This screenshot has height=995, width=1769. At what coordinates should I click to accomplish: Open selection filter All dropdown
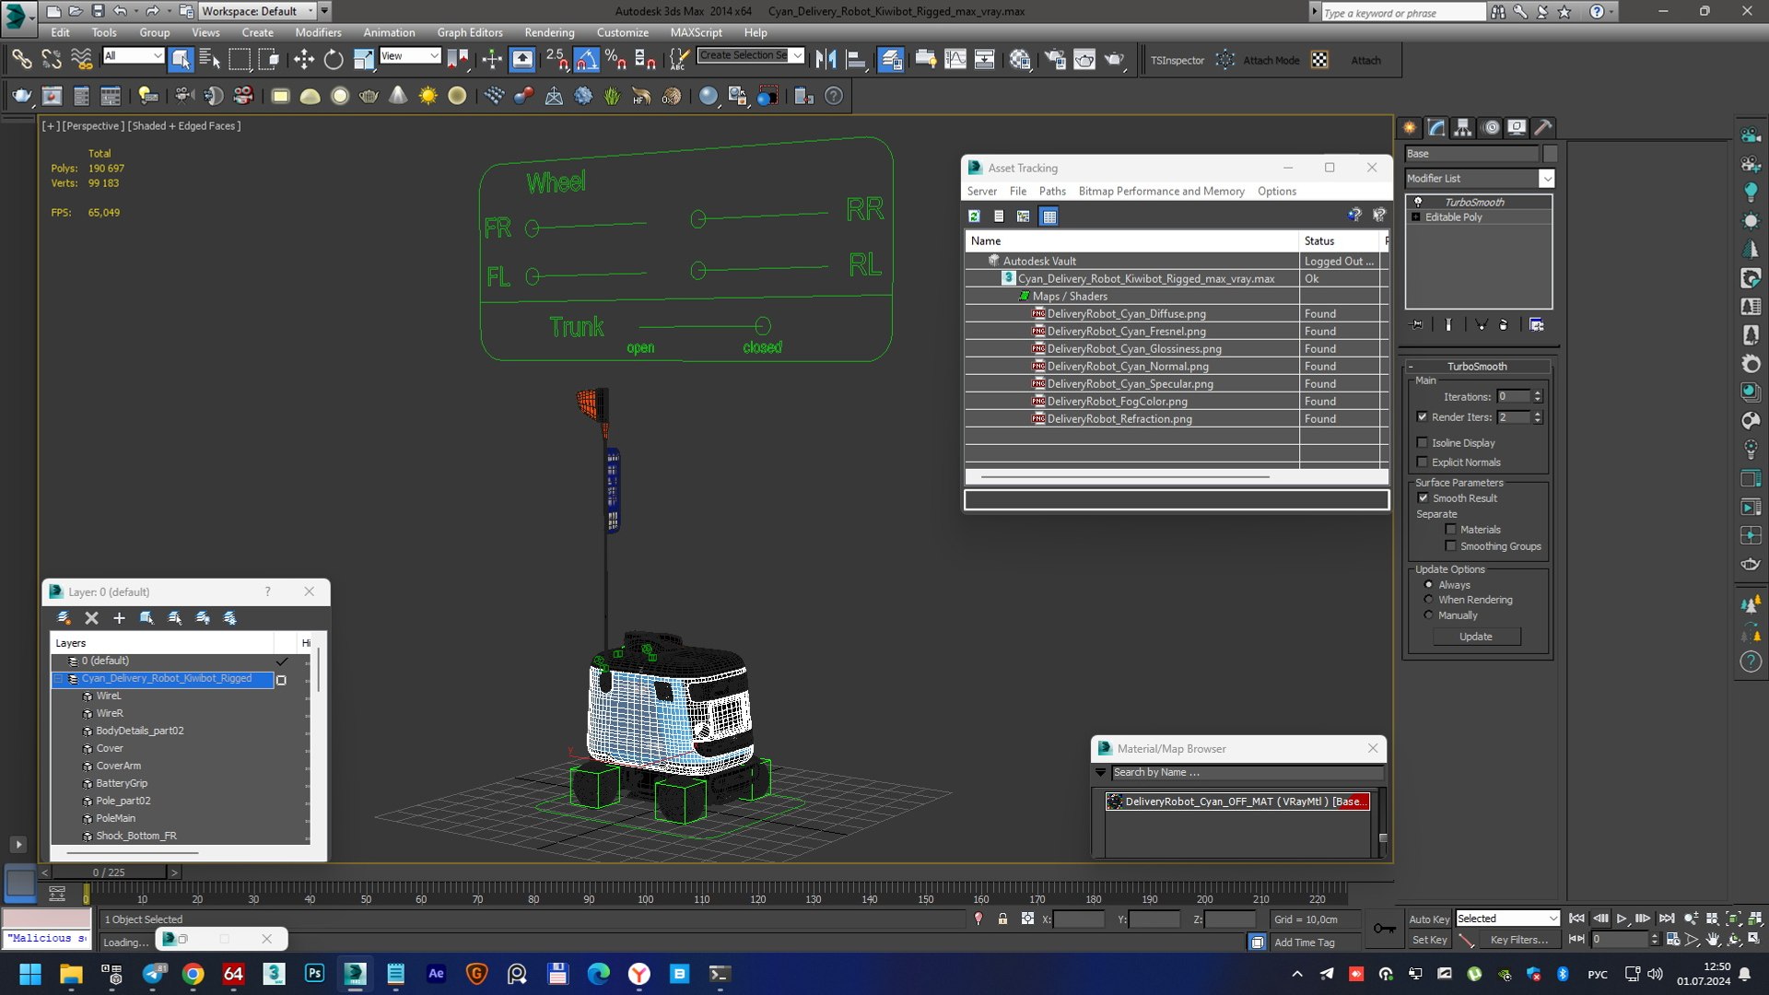pos(158,56)
